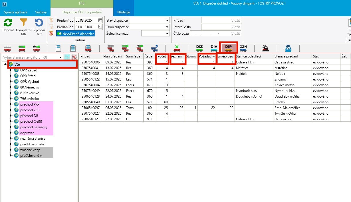
Task: Click the dispatcher person icon
Action: [x=288, y=48]
